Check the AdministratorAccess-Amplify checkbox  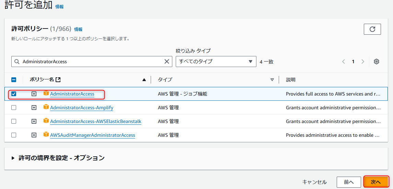click(14, 108)
